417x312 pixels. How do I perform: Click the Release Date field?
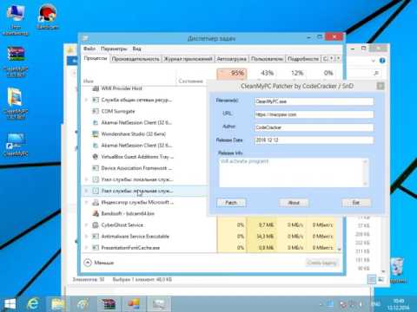click(314, 140)
